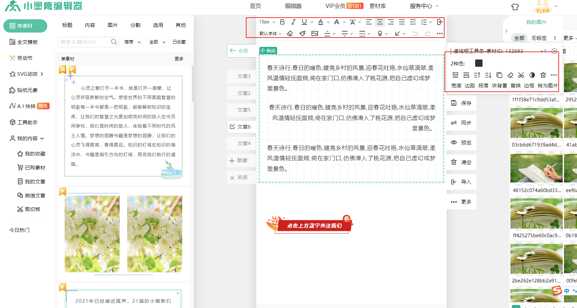This screenshot has height=308, width=577.
Task: Open the 素材库 menu item
Action: 378,6
